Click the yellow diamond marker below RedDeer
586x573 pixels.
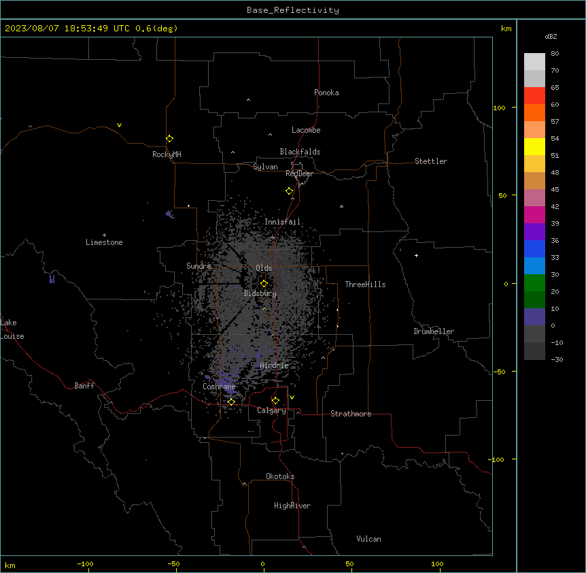pos(289,191)
